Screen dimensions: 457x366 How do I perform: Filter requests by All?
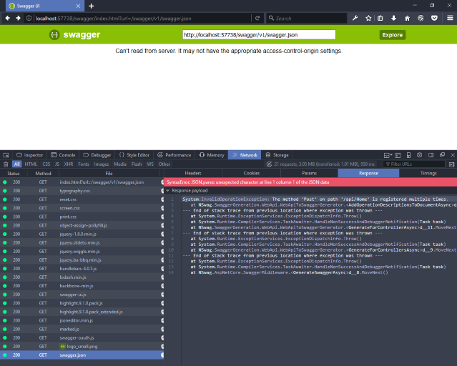click(x=17, y=164)
